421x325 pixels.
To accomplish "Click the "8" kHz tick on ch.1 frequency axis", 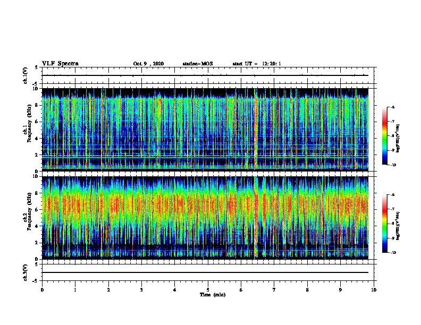I will click(x=37, y=105).
